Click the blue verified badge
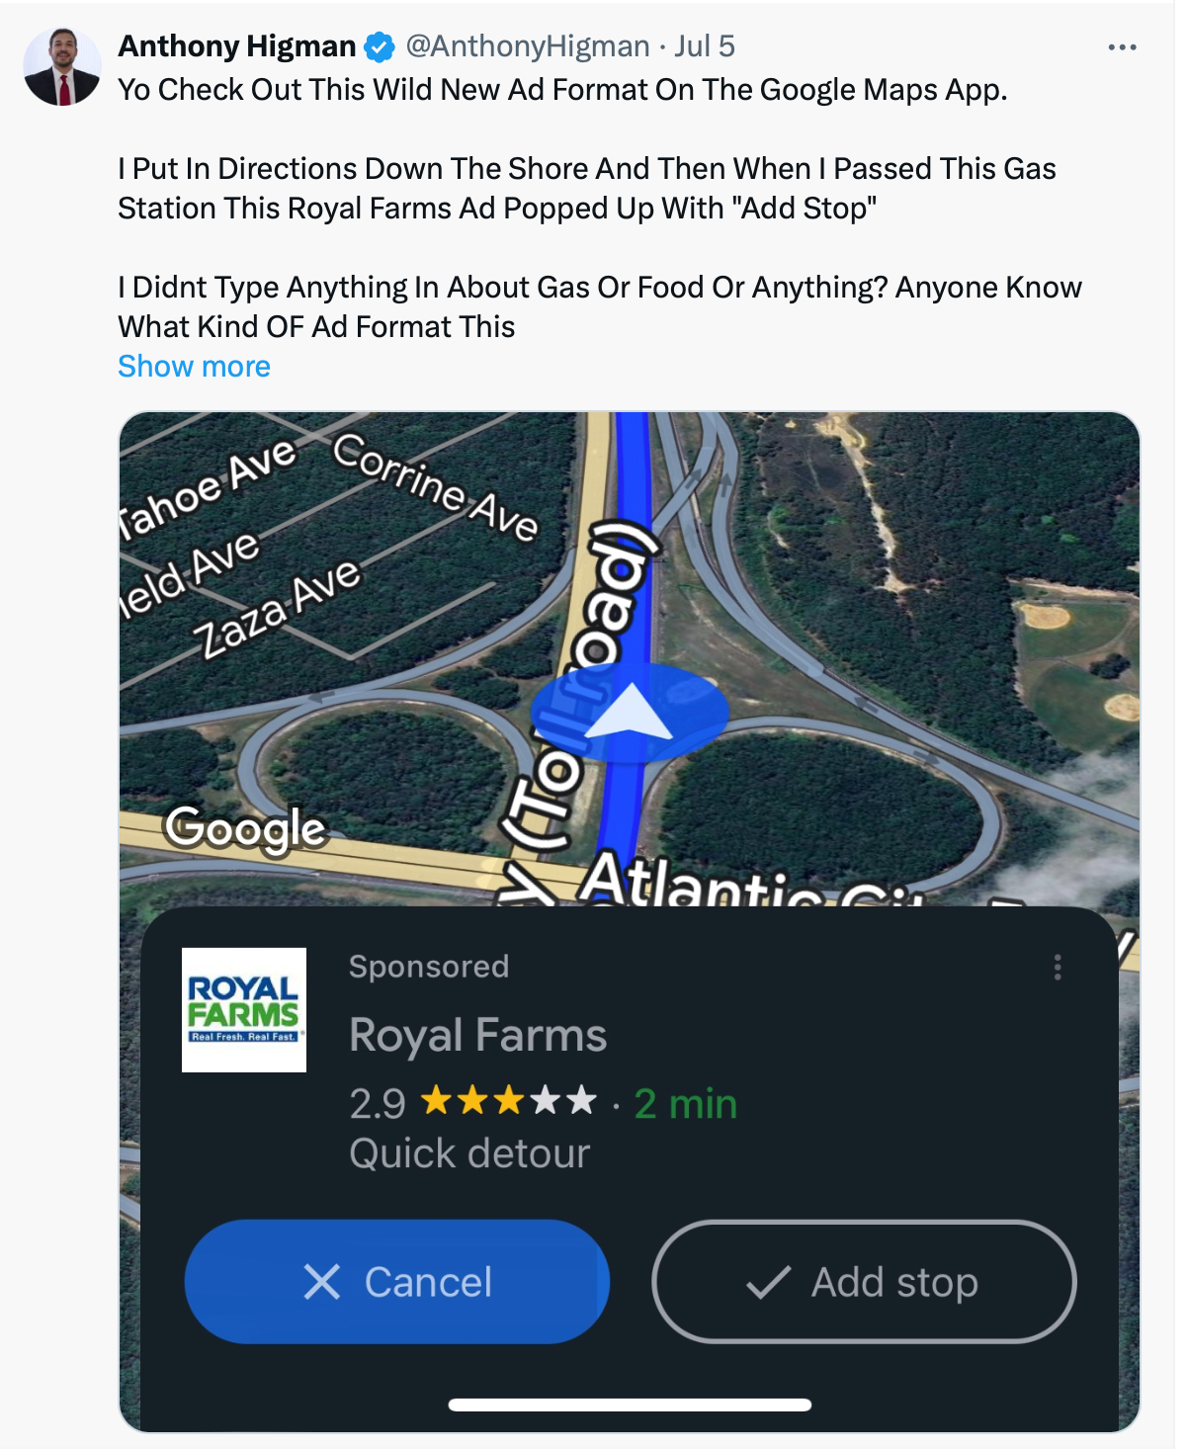1188x1449 pixels. pyautogui.click(x=380, y=46)
